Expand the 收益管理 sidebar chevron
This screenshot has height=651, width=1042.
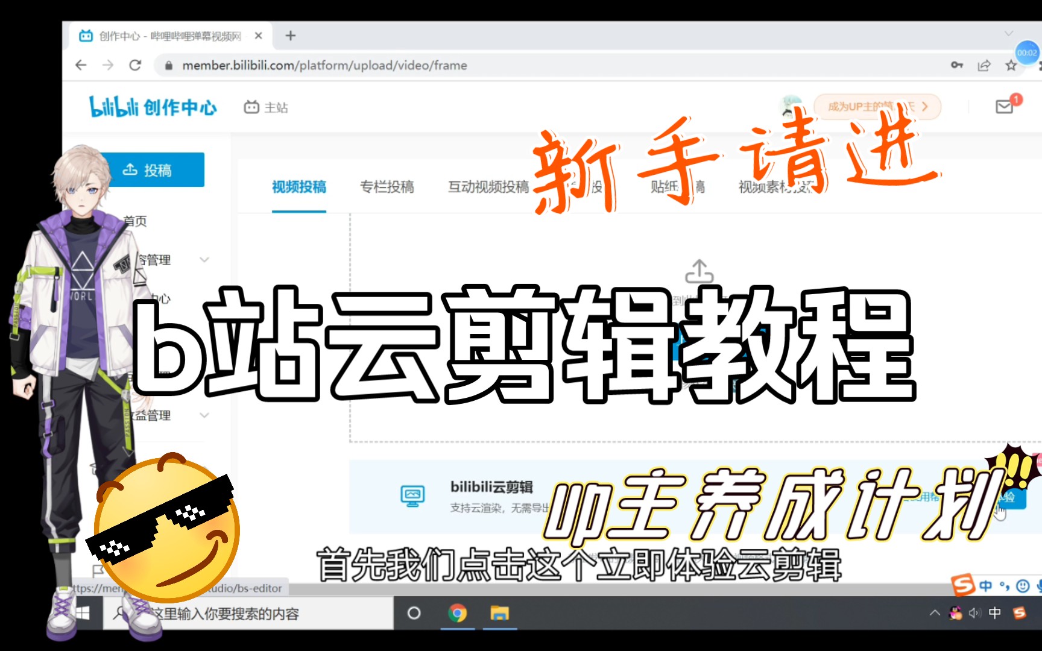[204, 415]
